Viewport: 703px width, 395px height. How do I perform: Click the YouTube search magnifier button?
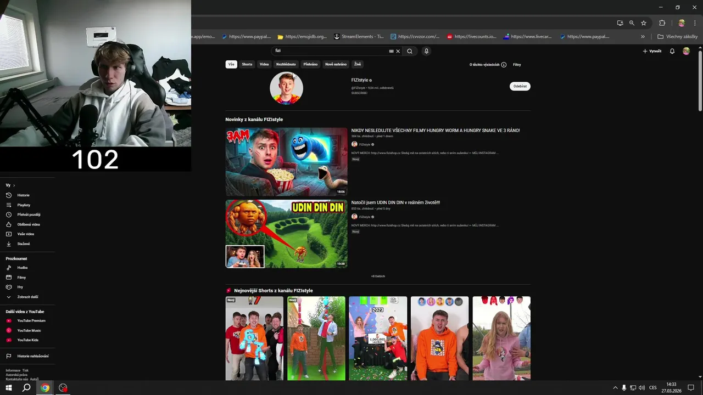[409, 51]
